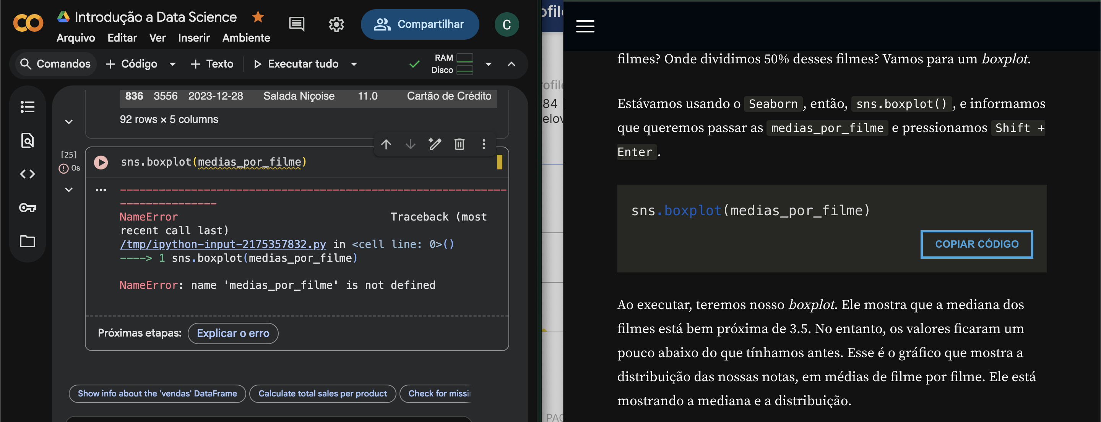This screenshot has width=1101, height=422.
Task: Open Colab settings gear
Action: (x=336, y=24)
